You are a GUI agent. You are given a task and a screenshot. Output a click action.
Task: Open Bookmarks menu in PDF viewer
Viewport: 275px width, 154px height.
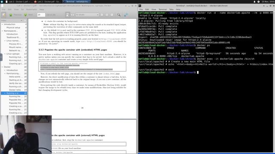click(31, 9)
